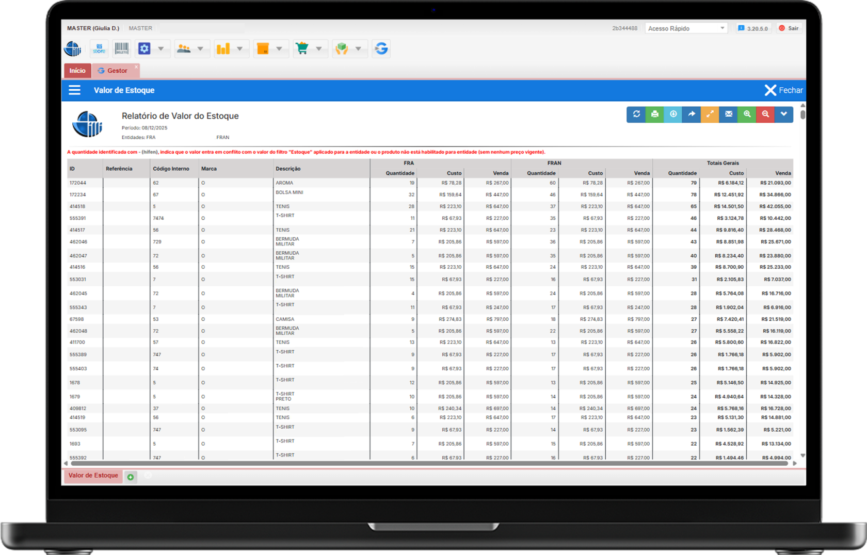
Task: Download the report with the light-blue icon
Action: (x=673, y=114)
